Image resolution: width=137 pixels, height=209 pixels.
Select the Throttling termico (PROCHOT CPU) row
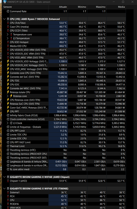coord(64,154)
